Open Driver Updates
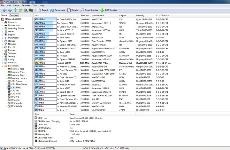The height and width of the screenshot is (150, 230). click(x=89, y=10)
